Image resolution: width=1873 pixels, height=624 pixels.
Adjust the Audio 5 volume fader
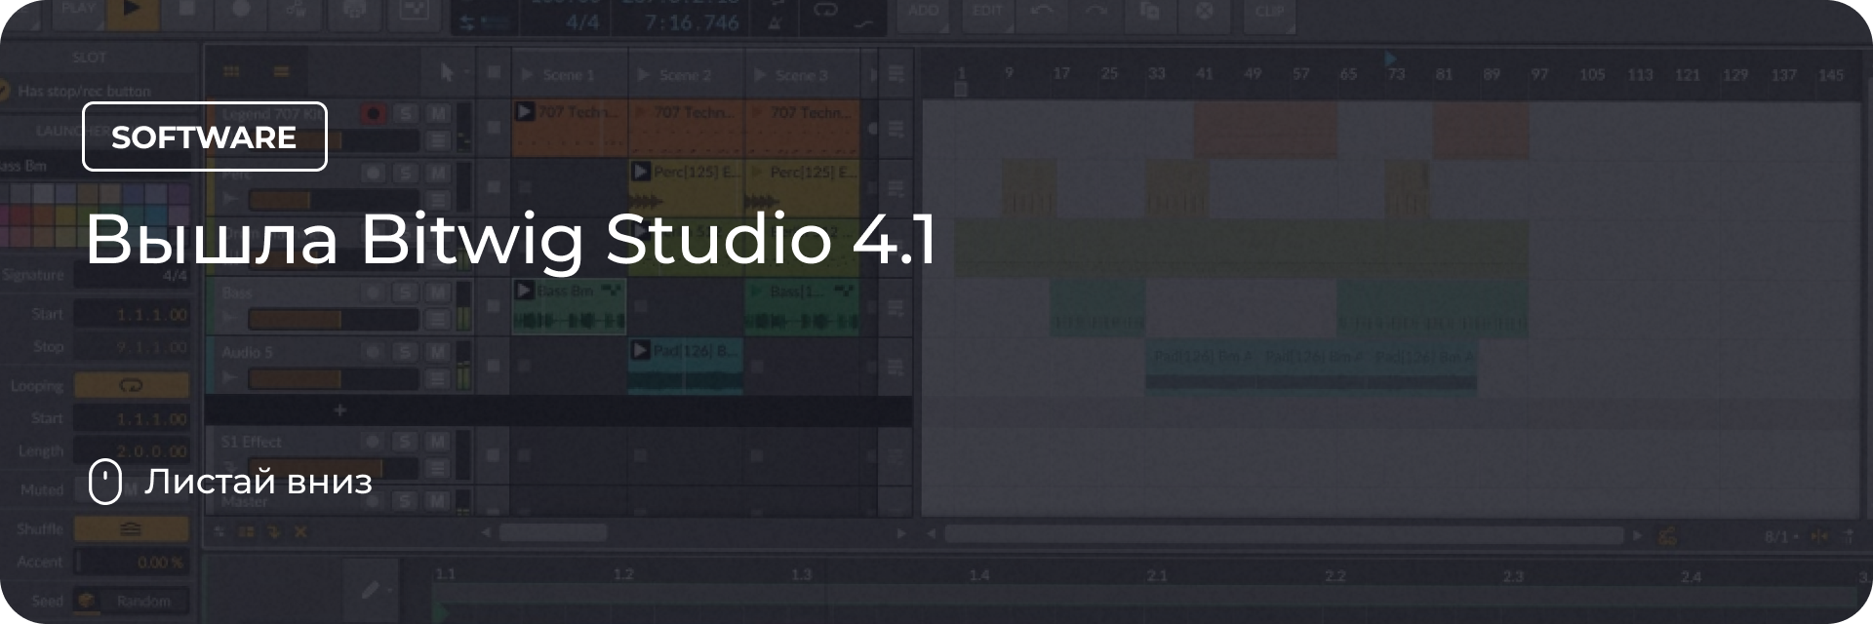(333, 378)
